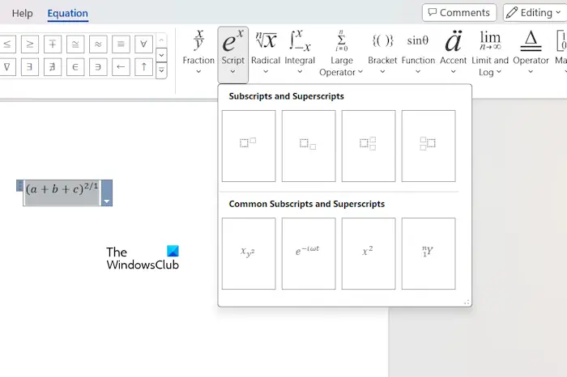Image resolution: width=567 pixels, height=377 pixels.
Task: Go to the previous row of the symbols gallery
Action: tap(161, 40)
